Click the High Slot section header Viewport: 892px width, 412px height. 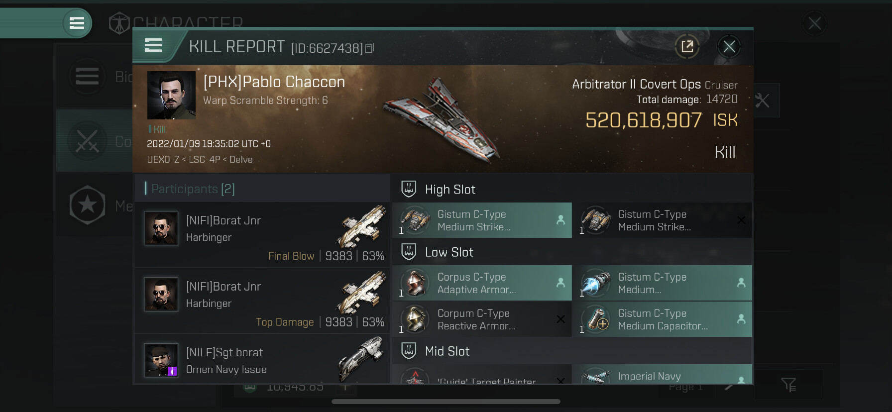click(x=450, y=190)
